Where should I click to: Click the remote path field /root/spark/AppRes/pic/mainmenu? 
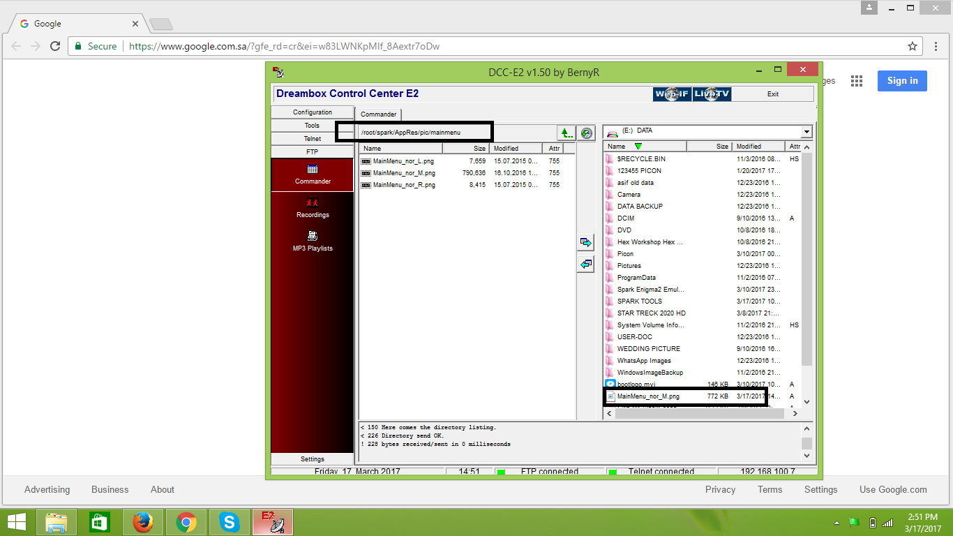coord(456,132)
